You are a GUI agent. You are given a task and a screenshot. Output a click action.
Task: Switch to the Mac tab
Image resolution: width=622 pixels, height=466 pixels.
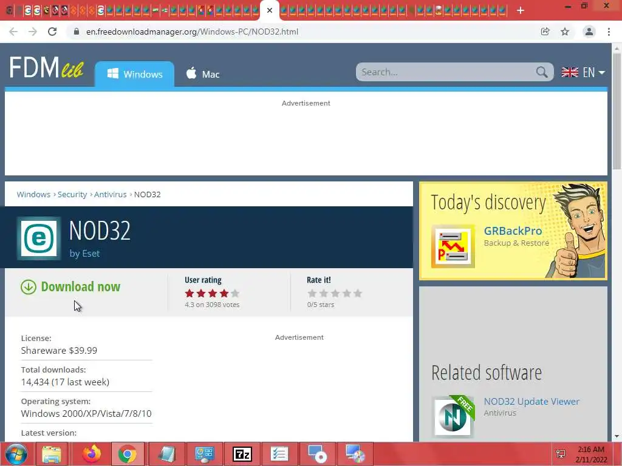(x=203, y=74)
